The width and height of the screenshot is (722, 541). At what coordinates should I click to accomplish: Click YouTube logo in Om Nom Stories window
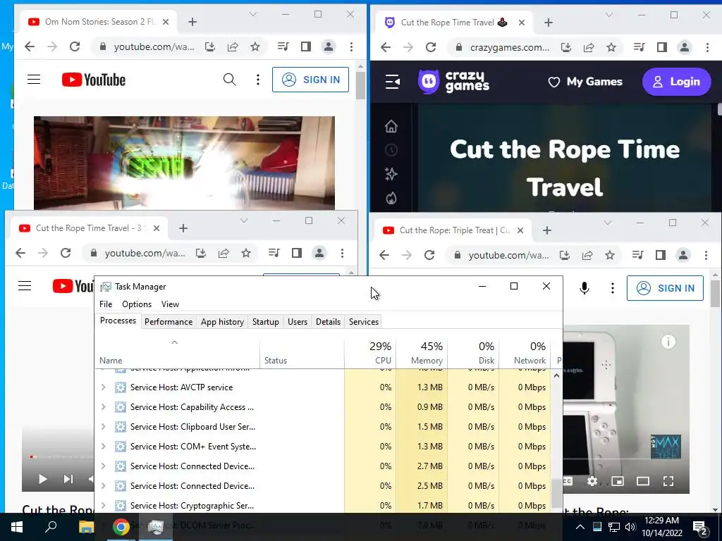pos(94,80)
